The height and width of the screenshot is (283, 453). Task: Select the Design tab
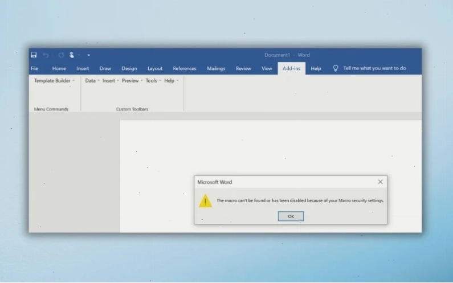pos(129,68)
